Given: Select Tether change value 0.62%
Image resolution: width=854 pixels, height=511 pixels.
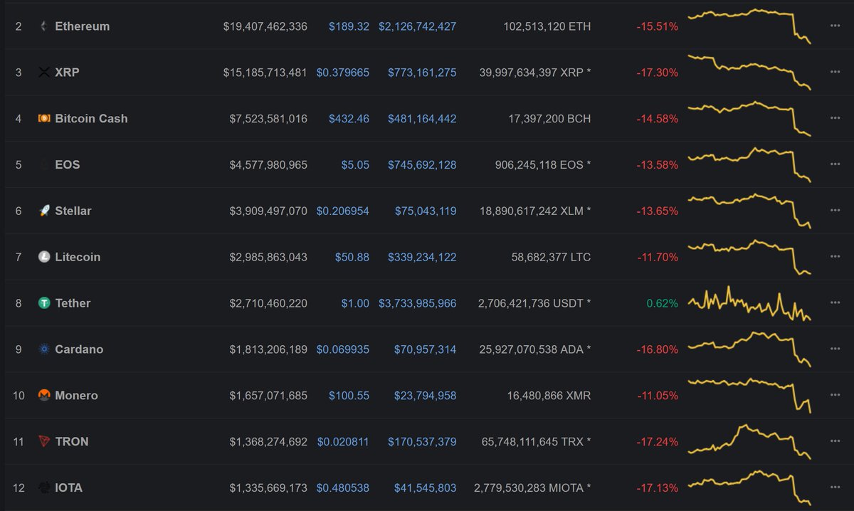Looking at the screenshot, I should [662, 303].
